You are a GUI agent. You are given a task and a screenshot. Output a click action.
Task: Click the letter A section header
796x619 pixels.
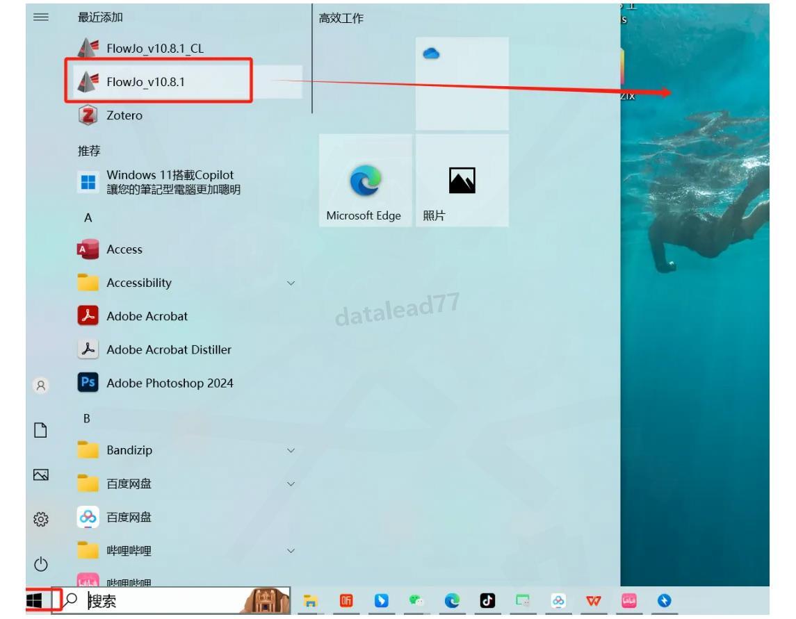88,218
